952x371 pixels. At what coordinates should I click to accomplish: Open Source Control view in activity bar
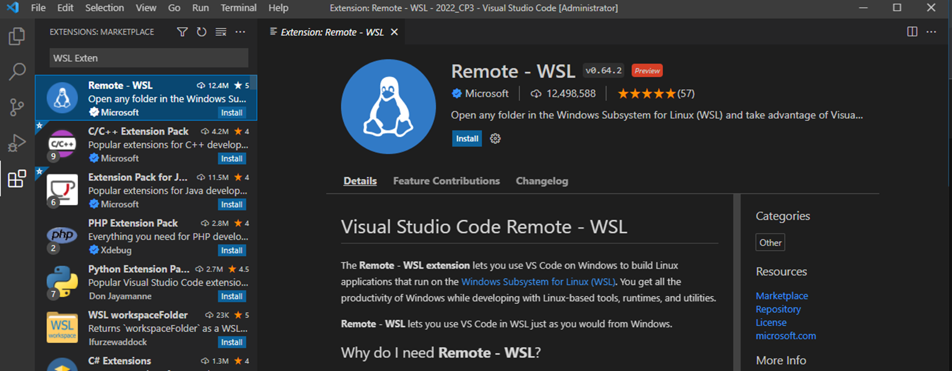pyautogui.click(x=17, y=107)
